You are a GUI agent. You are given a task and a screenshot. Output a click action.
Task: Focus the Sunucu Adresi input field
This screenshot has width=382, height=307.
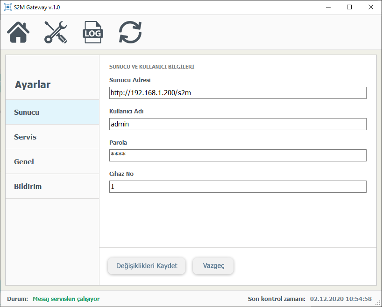[x=237, y=93]
